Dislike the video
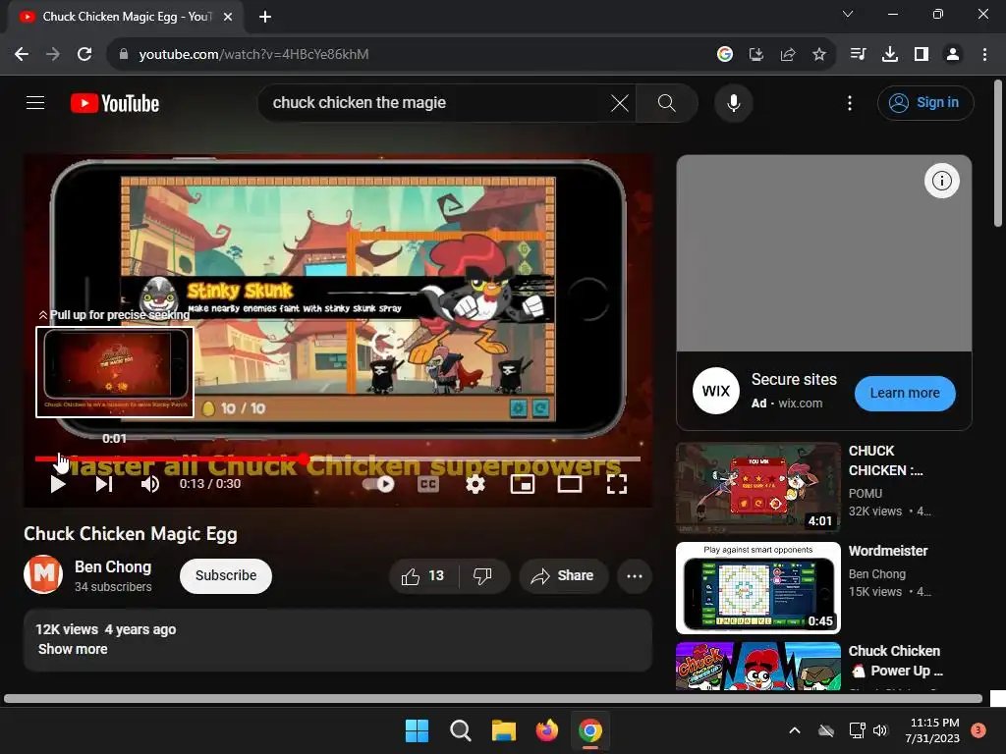1006x754 pixels. pos(483,575)
